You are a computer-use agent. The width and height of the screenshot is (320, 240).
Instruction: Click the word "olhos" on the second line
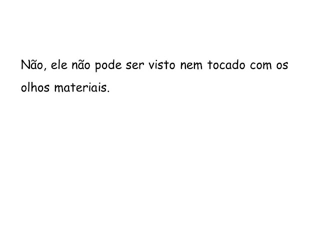35,87
